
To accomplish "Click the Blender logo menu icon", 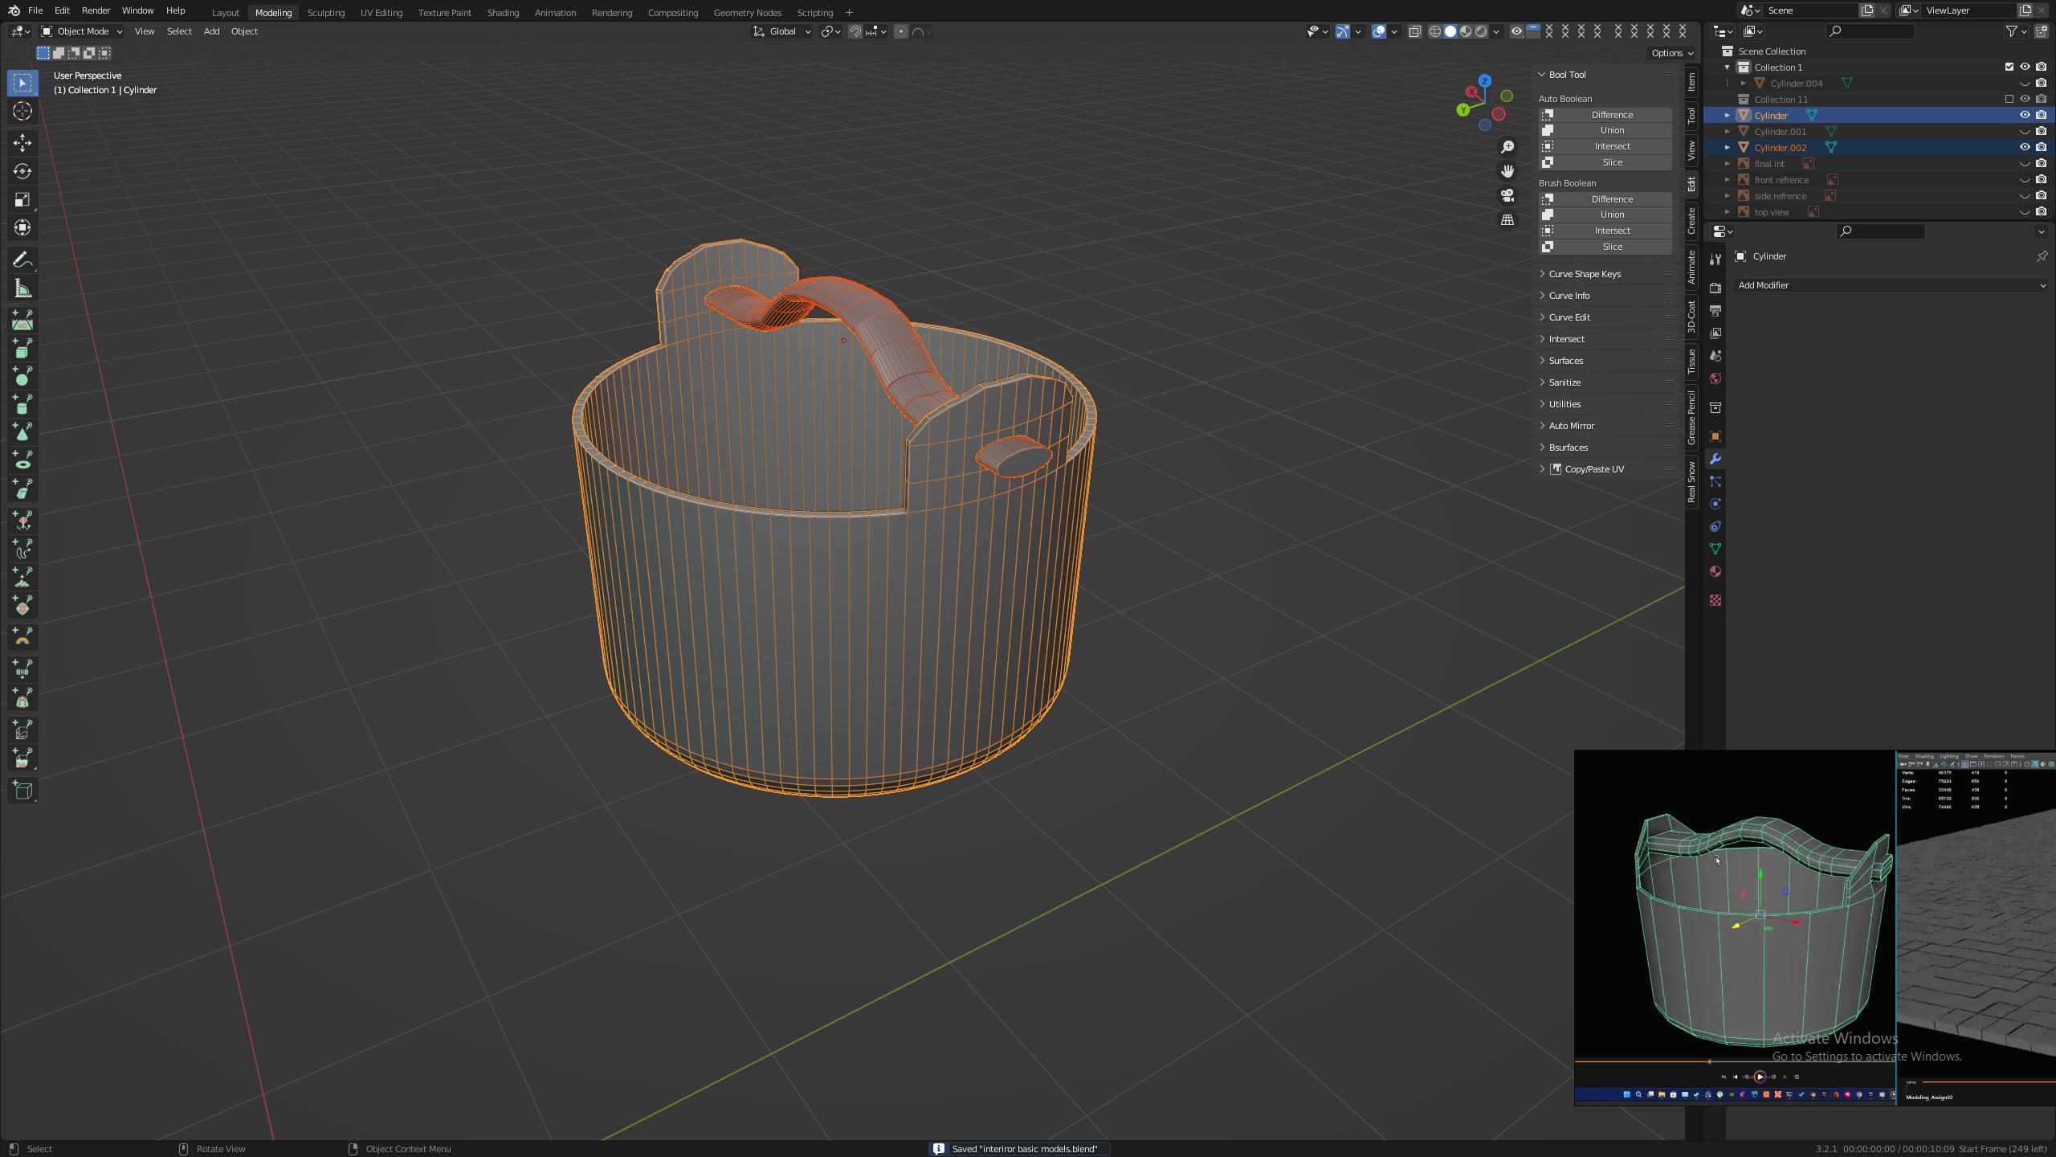I will click(14, 10).
